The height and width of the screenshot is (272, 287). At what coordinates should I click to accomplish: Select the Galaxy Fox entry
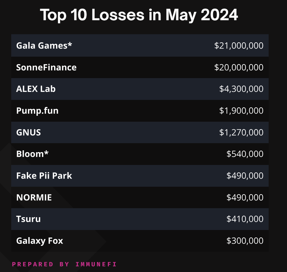[x=40, y=241]
